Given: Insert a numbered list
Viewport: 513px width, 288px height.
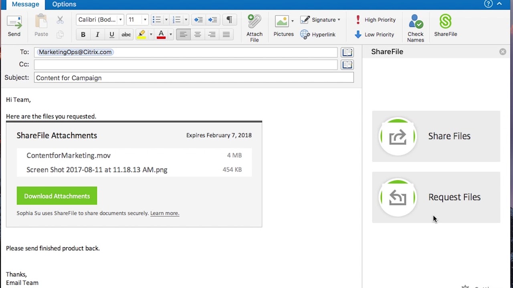Looking at the screenshot, I should 176,20.
